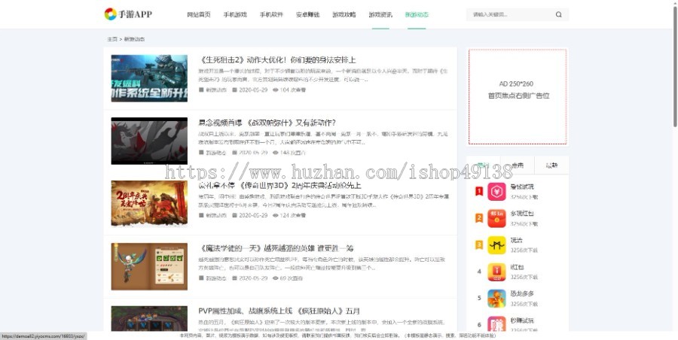678x340 pixels.
Task: Click the 多玩红包 app name
Action: (x=522, y=214)
